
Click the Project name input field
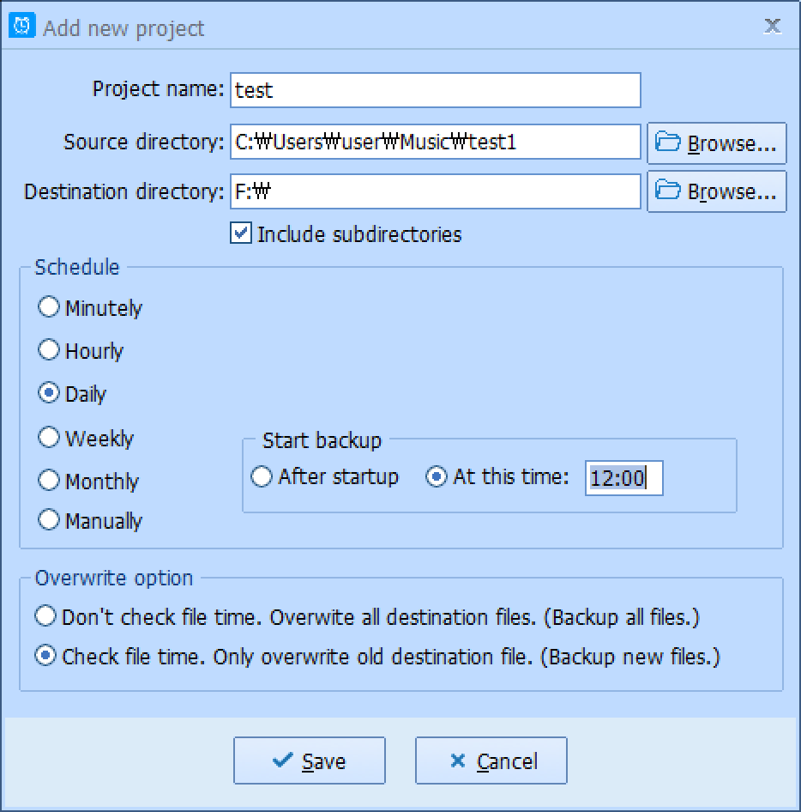(x=435, y=90)
